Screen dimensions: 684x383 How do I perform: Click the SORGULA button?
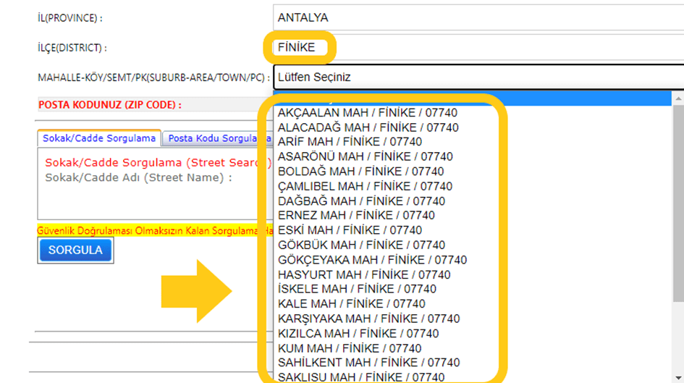75,251
